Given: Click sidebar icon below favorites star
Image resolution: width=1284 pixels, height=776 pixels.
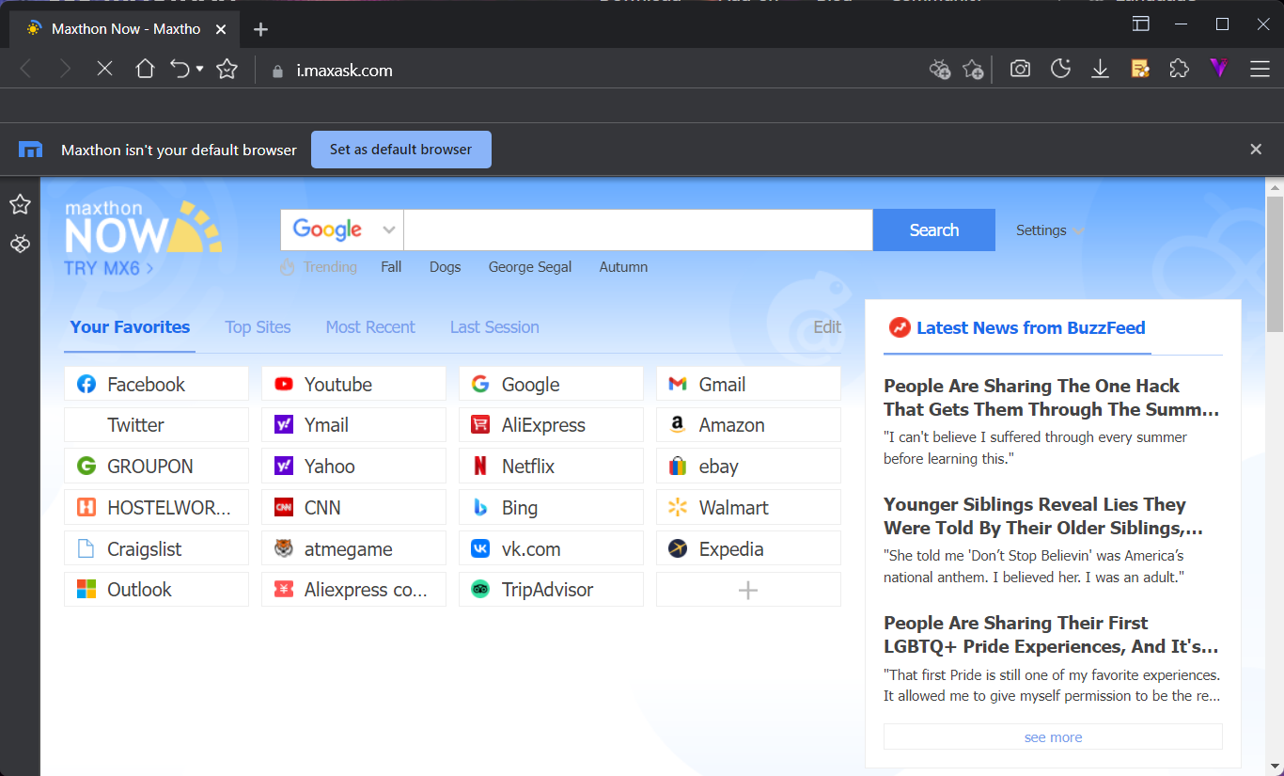Looking at the screenshot, I should coord(20,245).
